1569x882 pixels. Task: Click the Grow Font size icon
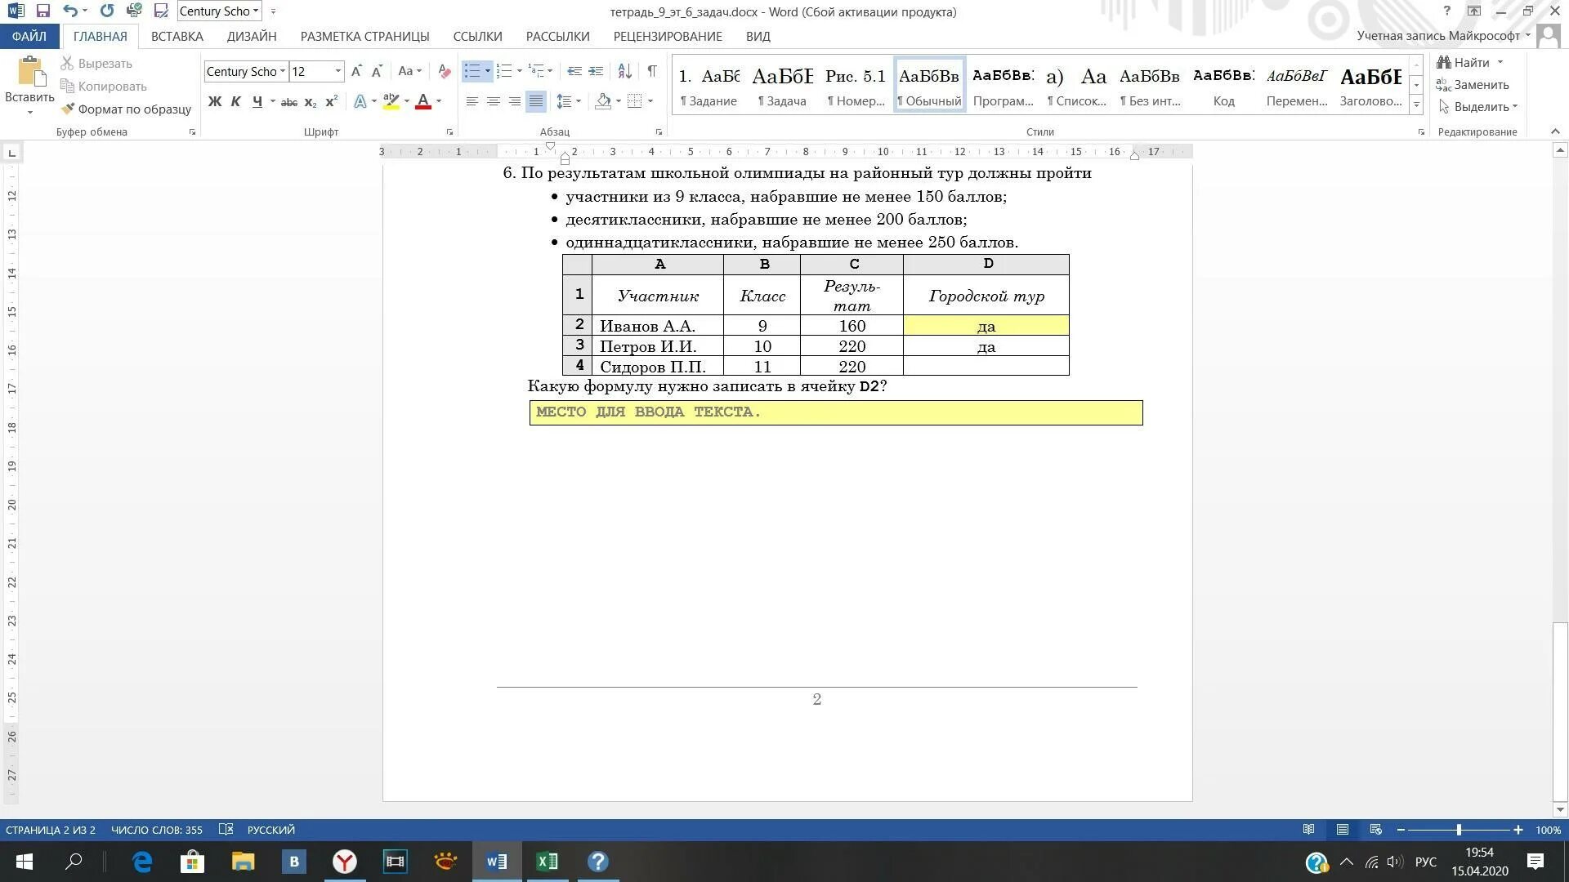356,72
